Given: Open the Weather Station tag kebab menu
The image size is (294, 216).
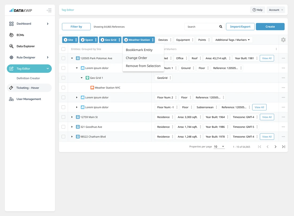Looking at the screenshot, I should (x=153, y=40).
